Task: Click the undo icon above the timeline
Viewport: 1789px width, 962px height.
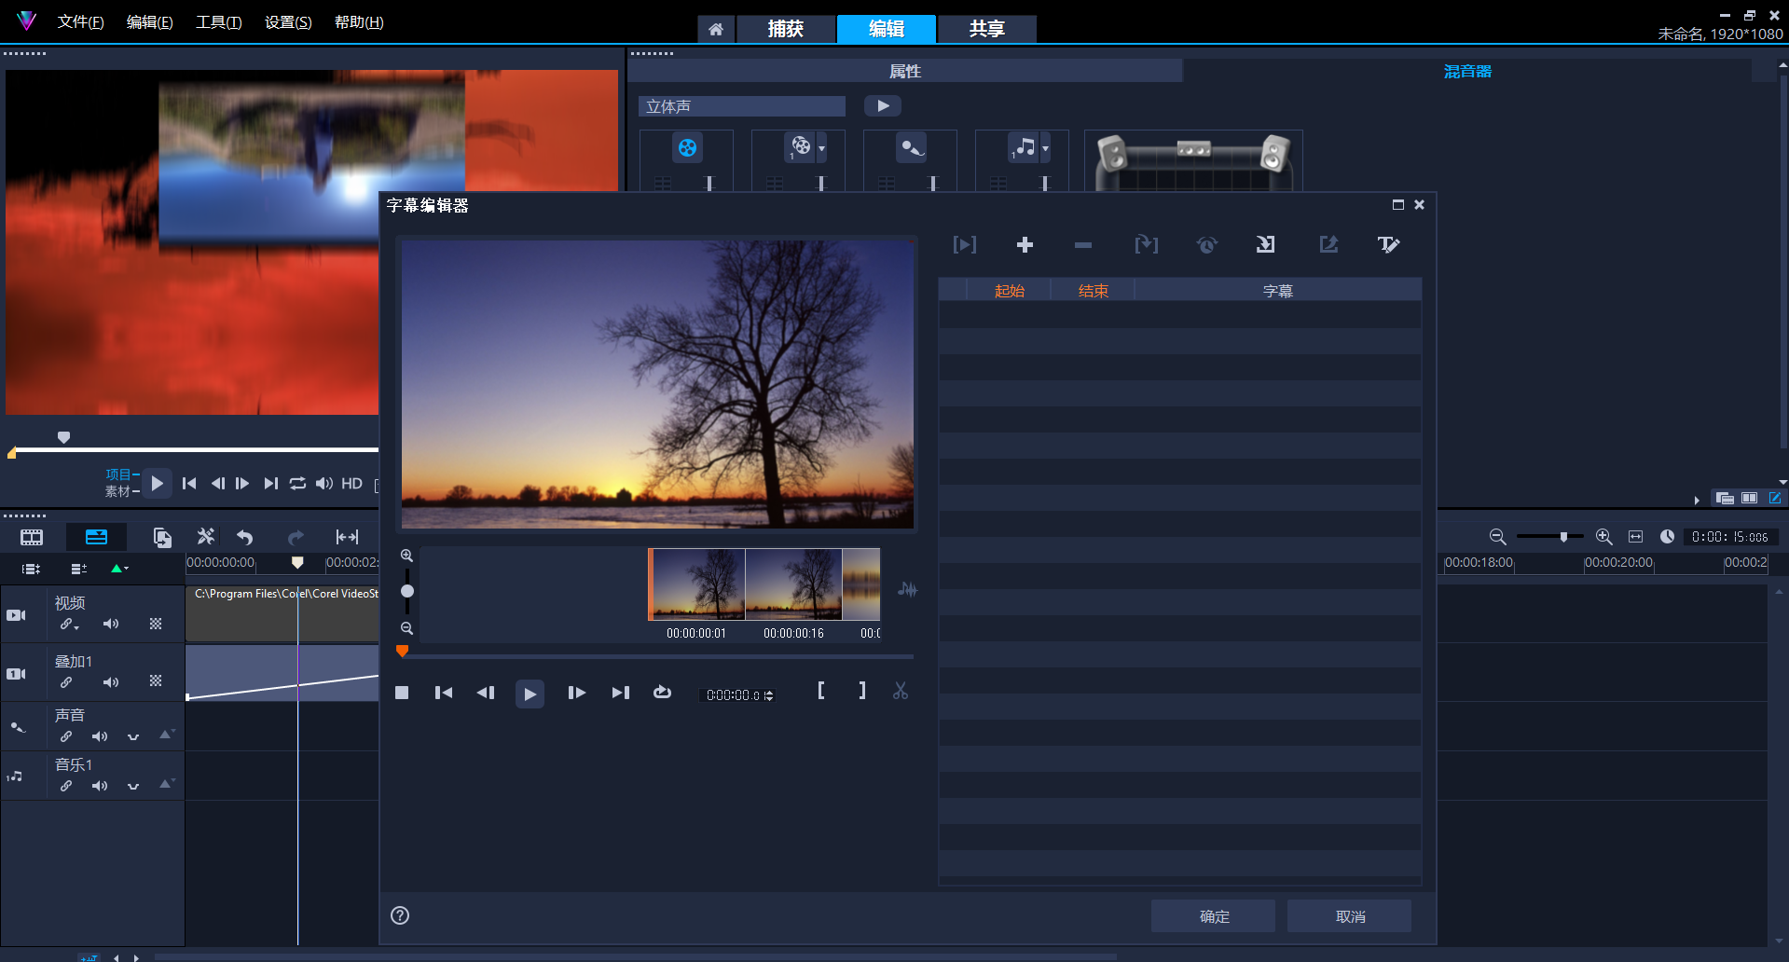Action: (x=244, y=537)
